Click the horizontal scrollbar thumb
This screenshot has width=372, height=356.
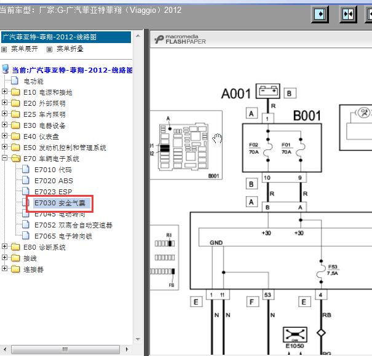(x=65, y=349)
